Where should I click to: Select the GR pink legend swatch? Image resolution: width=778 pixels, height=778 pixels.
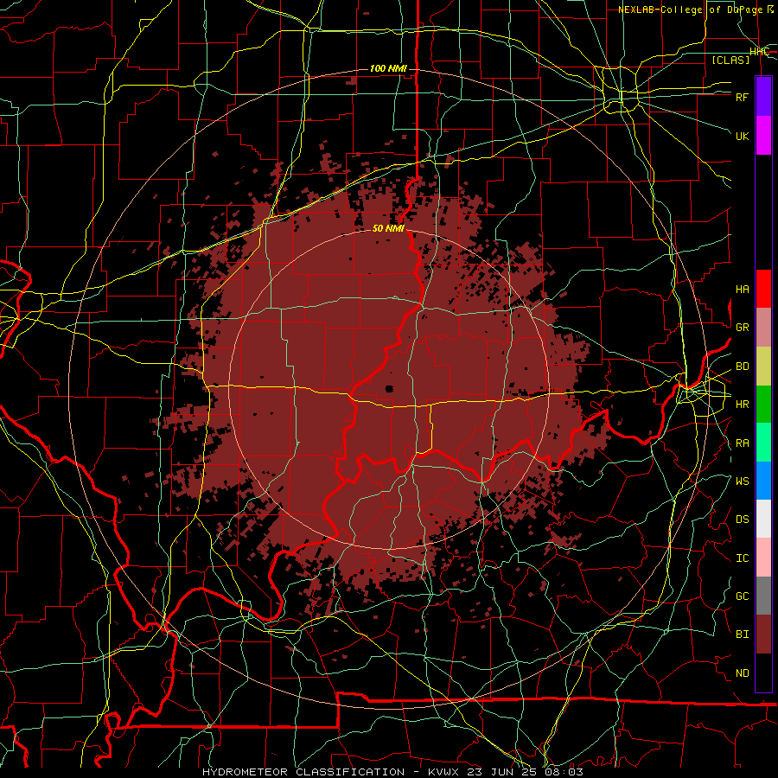coord(763,327)
